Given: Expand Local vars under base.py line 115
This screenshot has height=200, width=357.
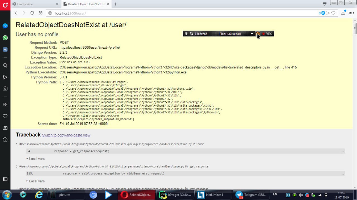Looking at the screenshot, I should click(35, 181).
